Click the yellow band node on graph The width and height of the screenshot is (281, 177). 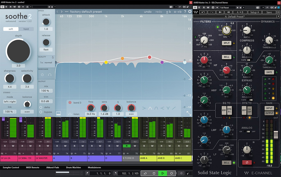(106, 62)
